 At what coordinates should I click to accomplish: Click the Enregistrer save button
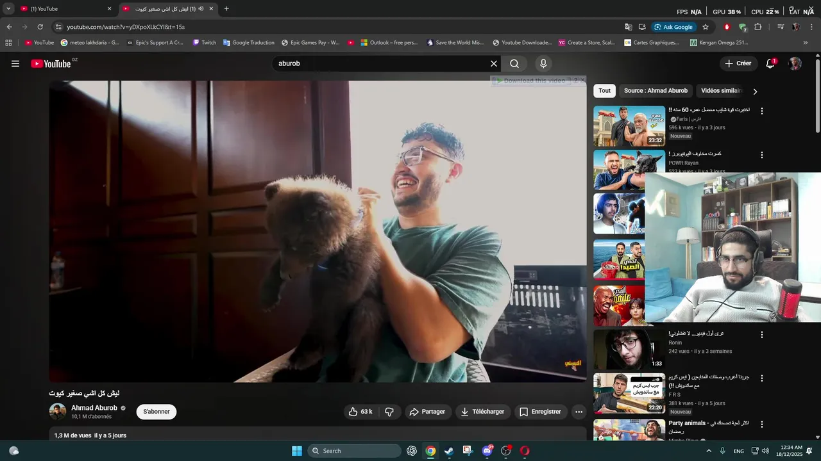(540, 412)
